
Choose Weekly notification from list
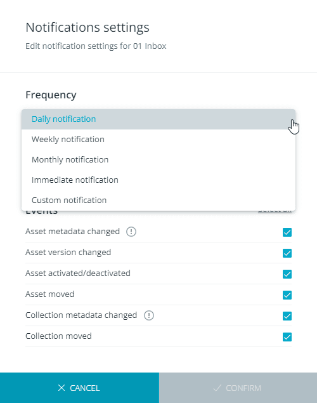tap(158, 139)
